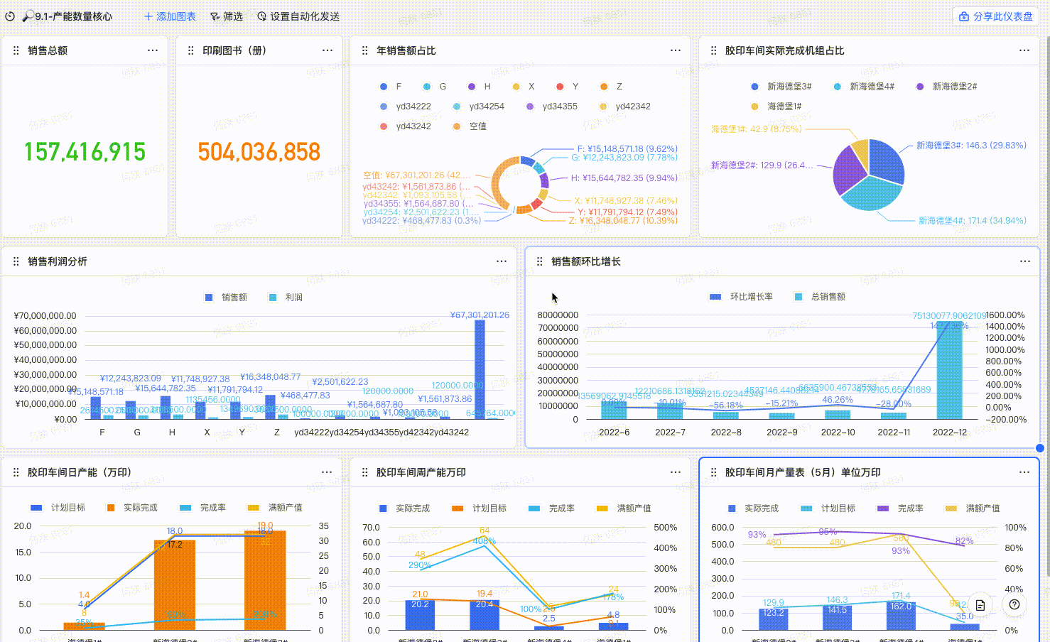Click the document icon floating button
1050x642 pixels.
(980, 605)
